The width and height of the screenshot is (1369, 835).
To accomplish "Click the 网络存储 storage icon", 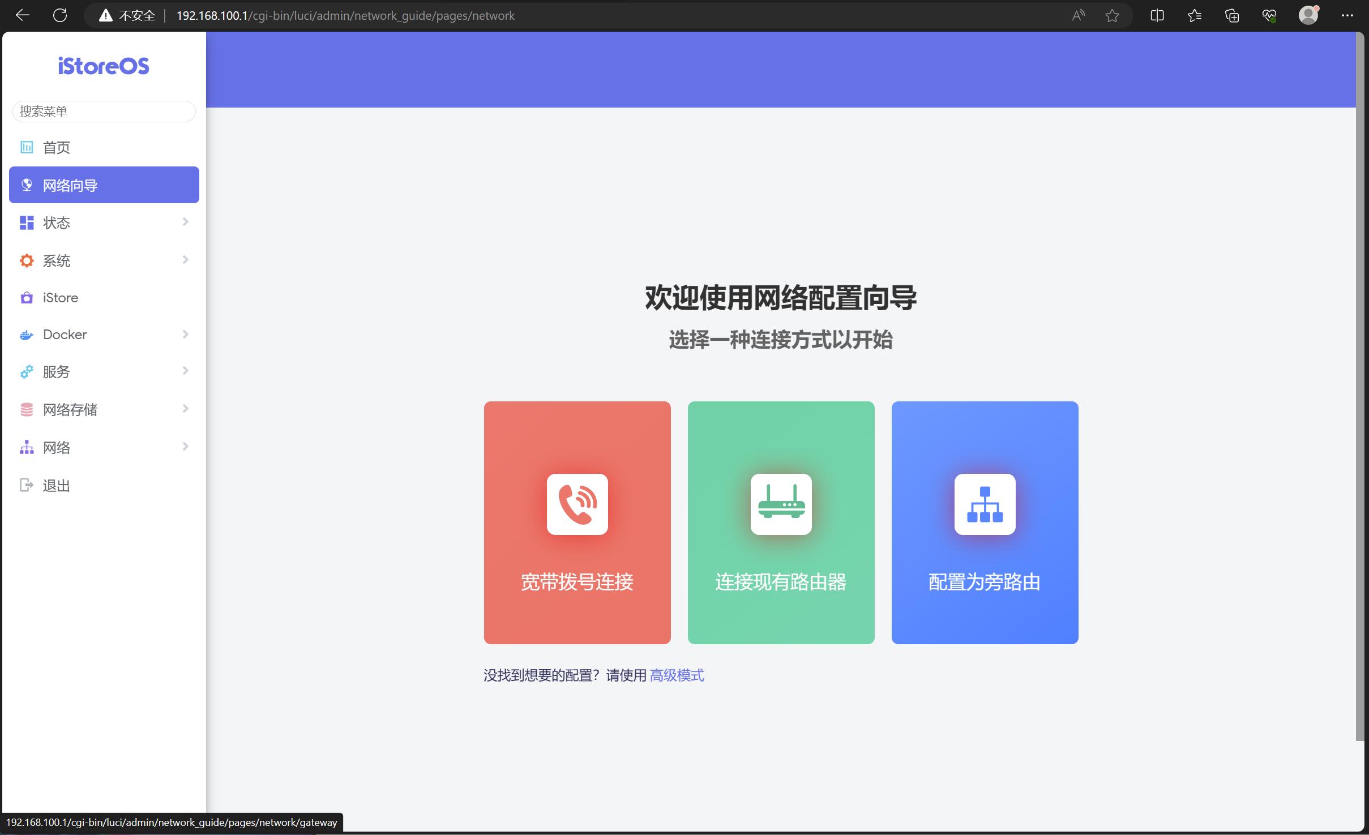I will coord(26,409).
